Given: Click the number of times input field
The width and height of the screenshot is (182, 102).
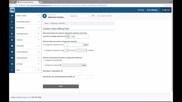Looking at the screenshot, I should (x=71, y=65).
